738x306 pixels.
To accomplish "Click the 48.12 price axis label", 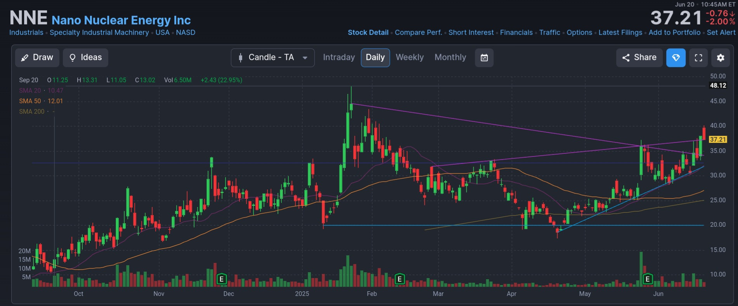I will 718,85.
